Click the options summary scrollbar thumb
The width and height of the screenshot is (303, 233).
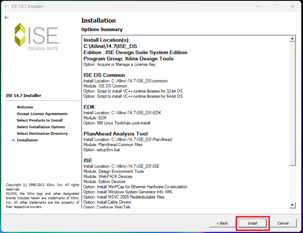click(292, 104)
